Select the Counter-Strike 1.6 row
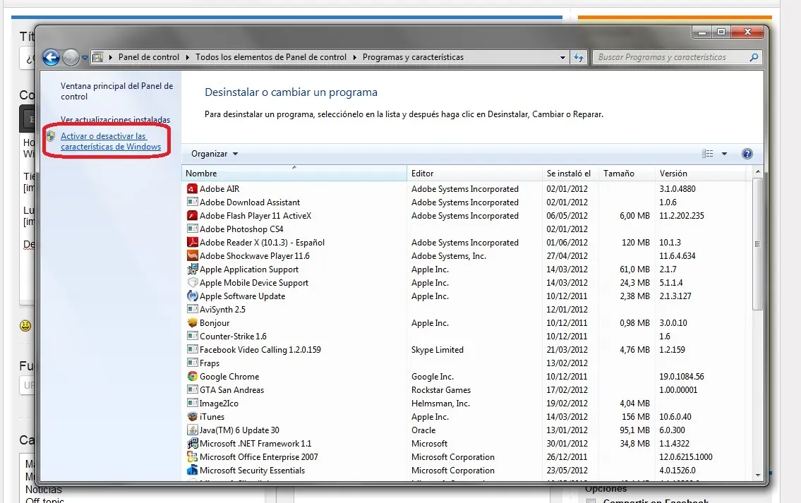This screenshot has height=503, width=801. [465, 336]
